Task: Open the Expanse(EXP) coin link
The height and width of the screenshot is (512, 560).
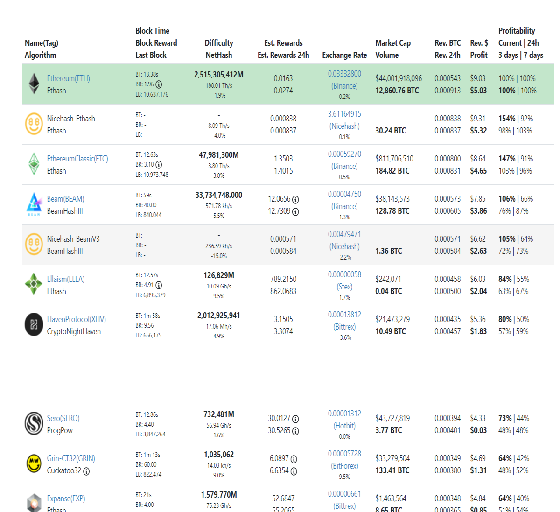Action: click(66, 498)
